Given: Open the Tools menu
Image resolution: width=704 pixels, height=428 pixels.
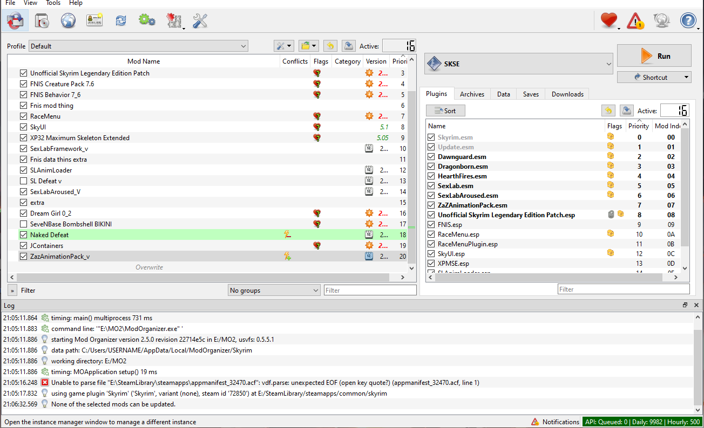Looking at the screenshot, I should click(x=53, y=3).
